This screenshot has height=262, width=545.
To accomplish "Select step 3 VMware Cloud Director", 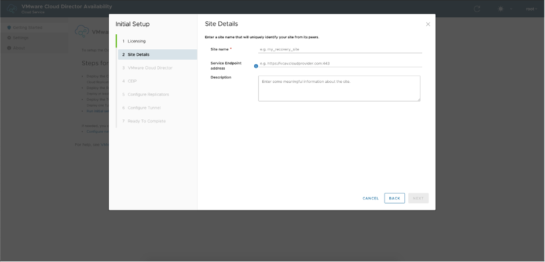I will tap(149, 68).
